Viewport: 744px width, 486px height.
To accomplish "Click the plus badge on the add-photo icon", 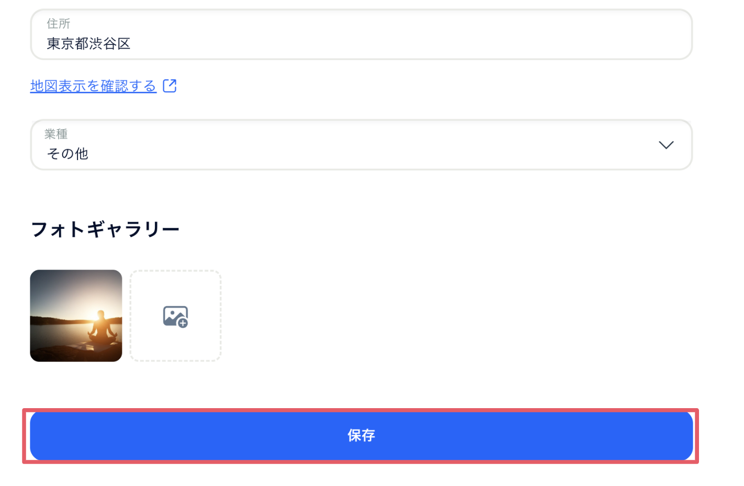I will 183,323.
